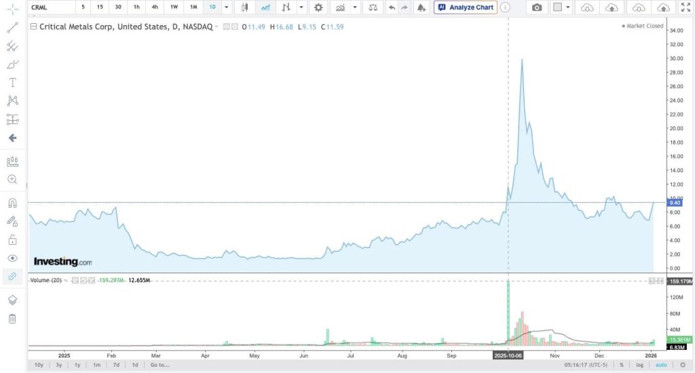Image resolution: width=695 pixels, height=373 pixels.
Task: Expand the time interval dropdown arrow
Action: point(227,7)
